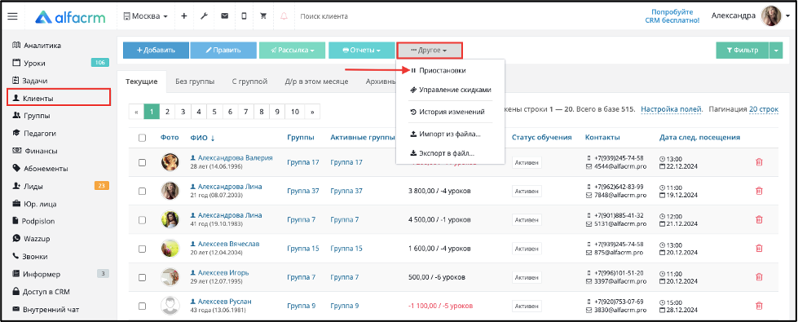Screen dimensions: 798x322
Task: Go to page 5 in pagination
Action: click(x=214, y=112)
